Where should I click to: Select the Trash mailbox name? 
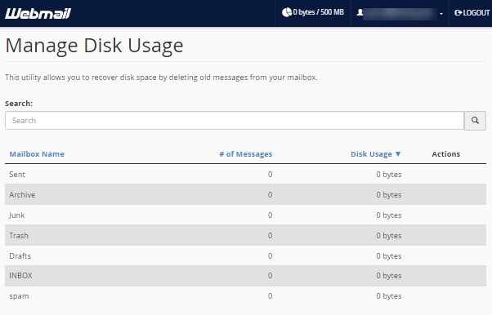[19, 235]
